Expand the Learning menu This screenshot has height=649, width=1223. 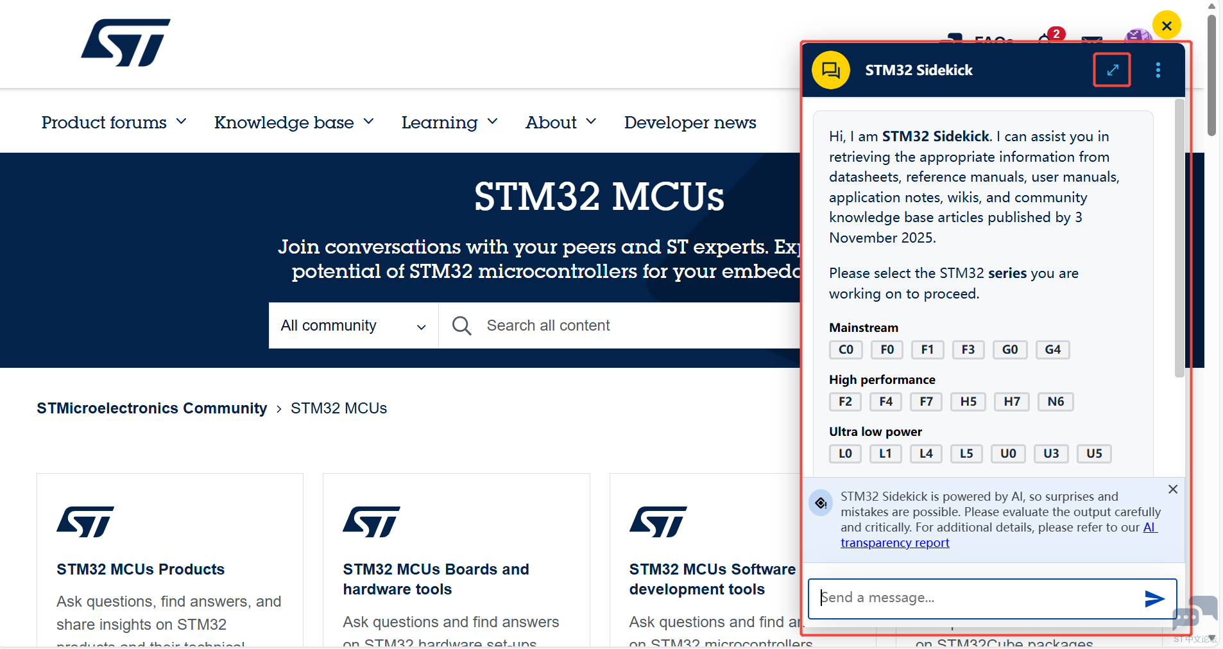(449, 122)
